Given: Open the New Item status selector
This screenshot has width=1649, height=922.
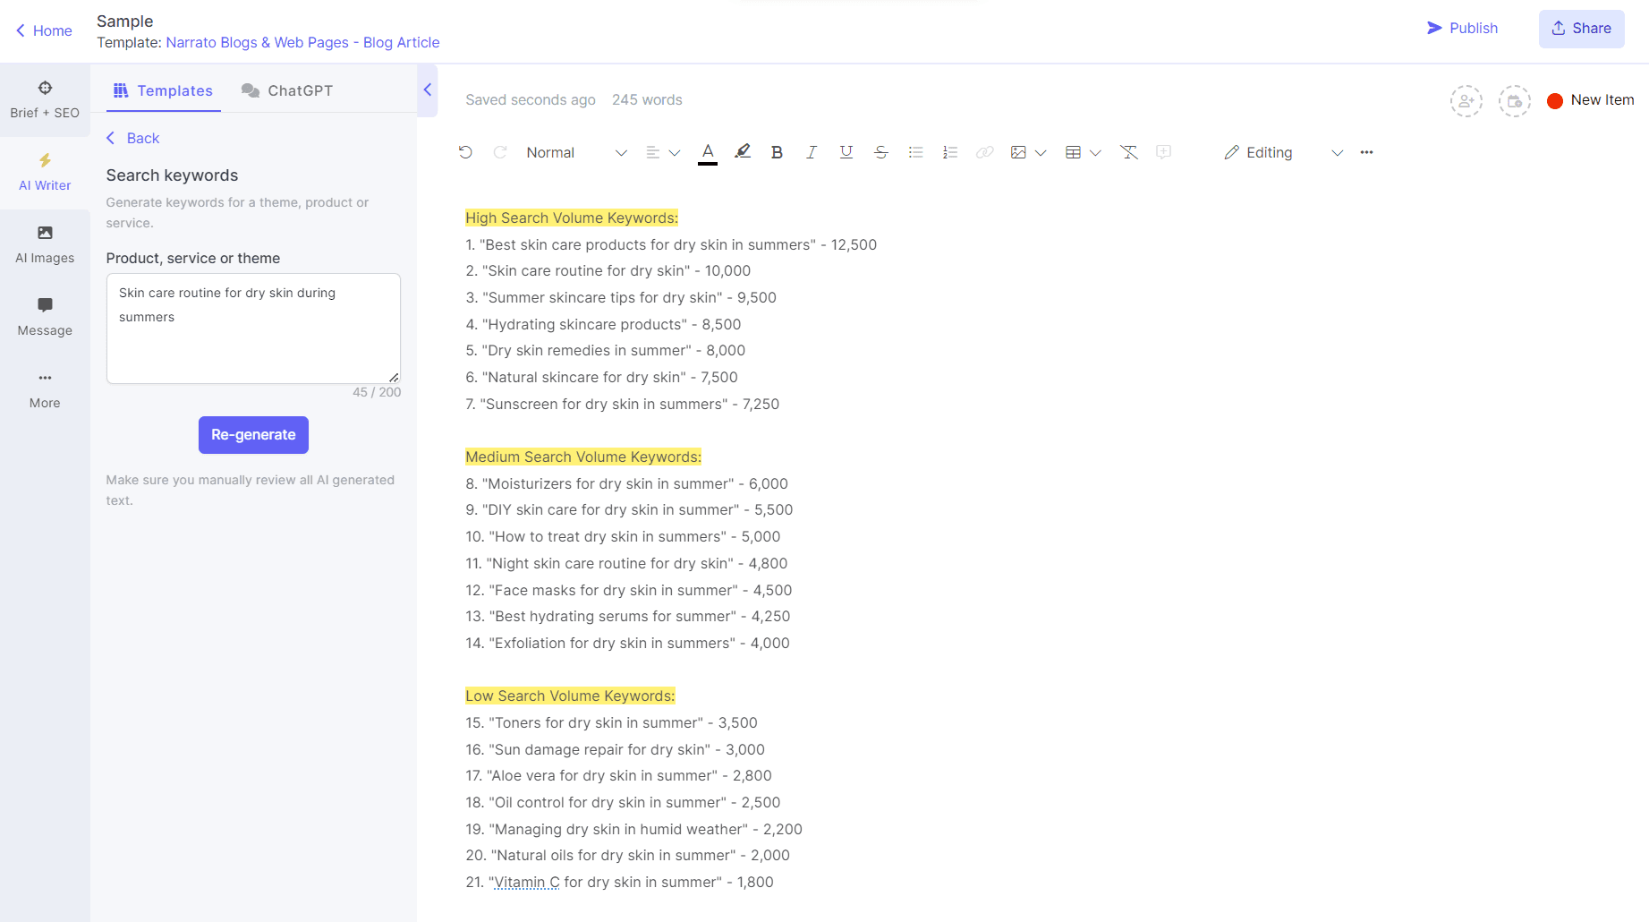Looking at the screenshot, I should point(1591,100).
